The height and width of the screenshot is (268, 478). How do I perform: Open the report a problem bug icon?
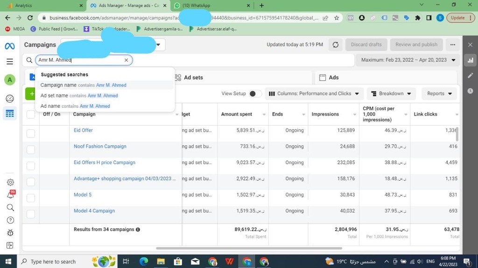coord(10,233)
